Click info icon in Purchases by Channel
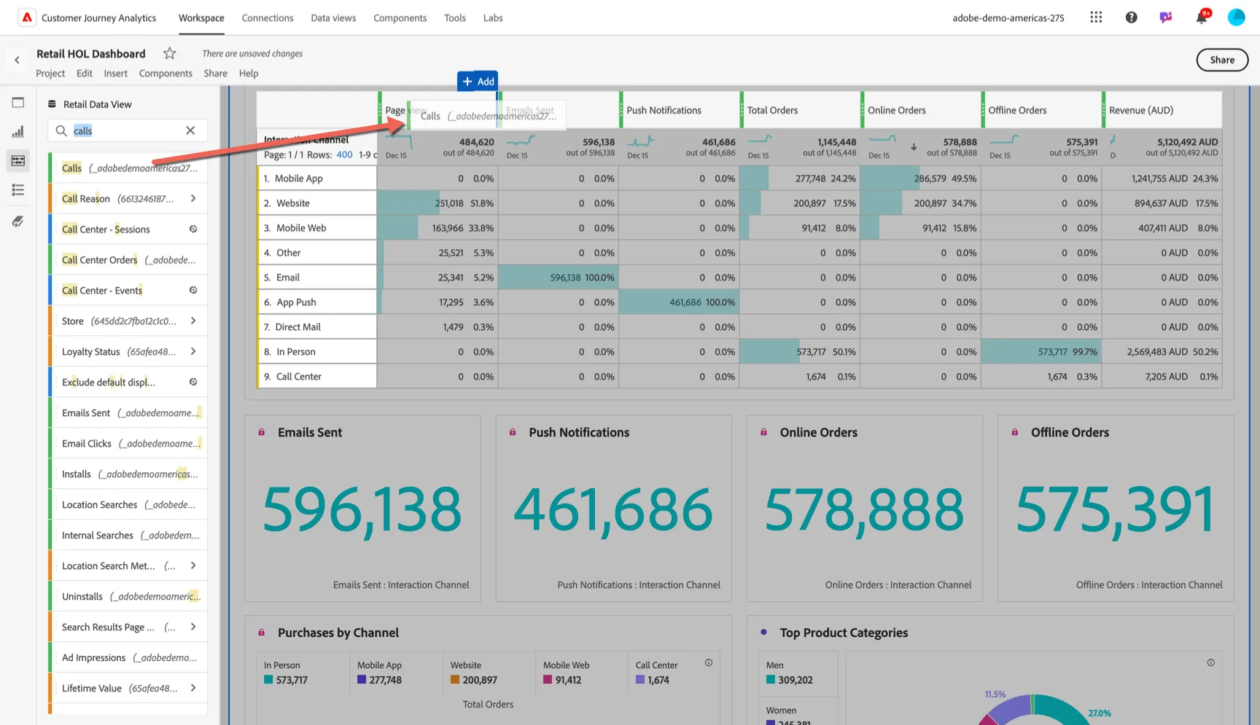This screenshot has height=725, width=1260. (708, 662)
